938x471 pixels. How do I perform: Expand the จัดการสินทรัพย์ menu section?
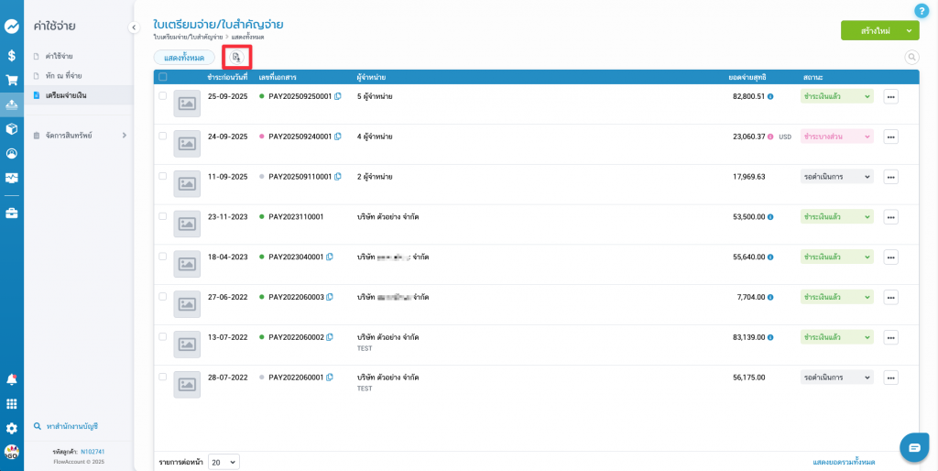click(124, 136)
